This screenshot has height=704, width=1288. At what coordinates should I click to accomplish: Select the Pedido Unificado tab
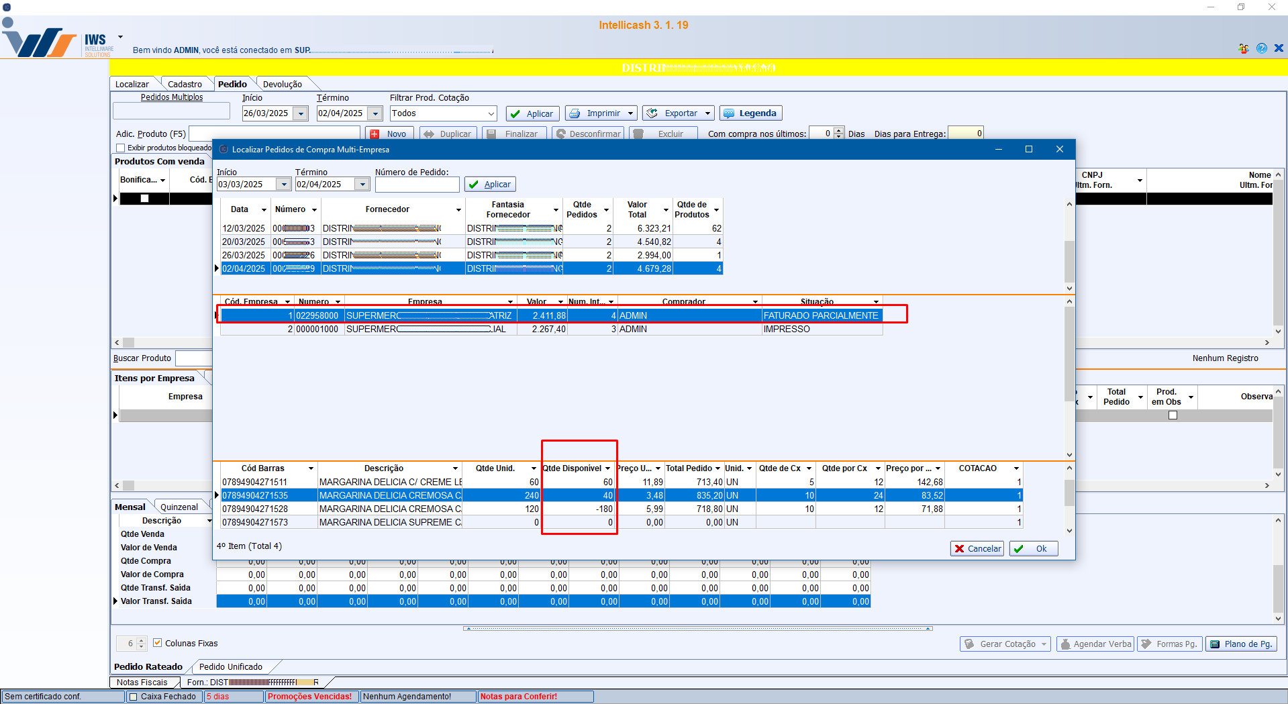click(x=230, y=666)
